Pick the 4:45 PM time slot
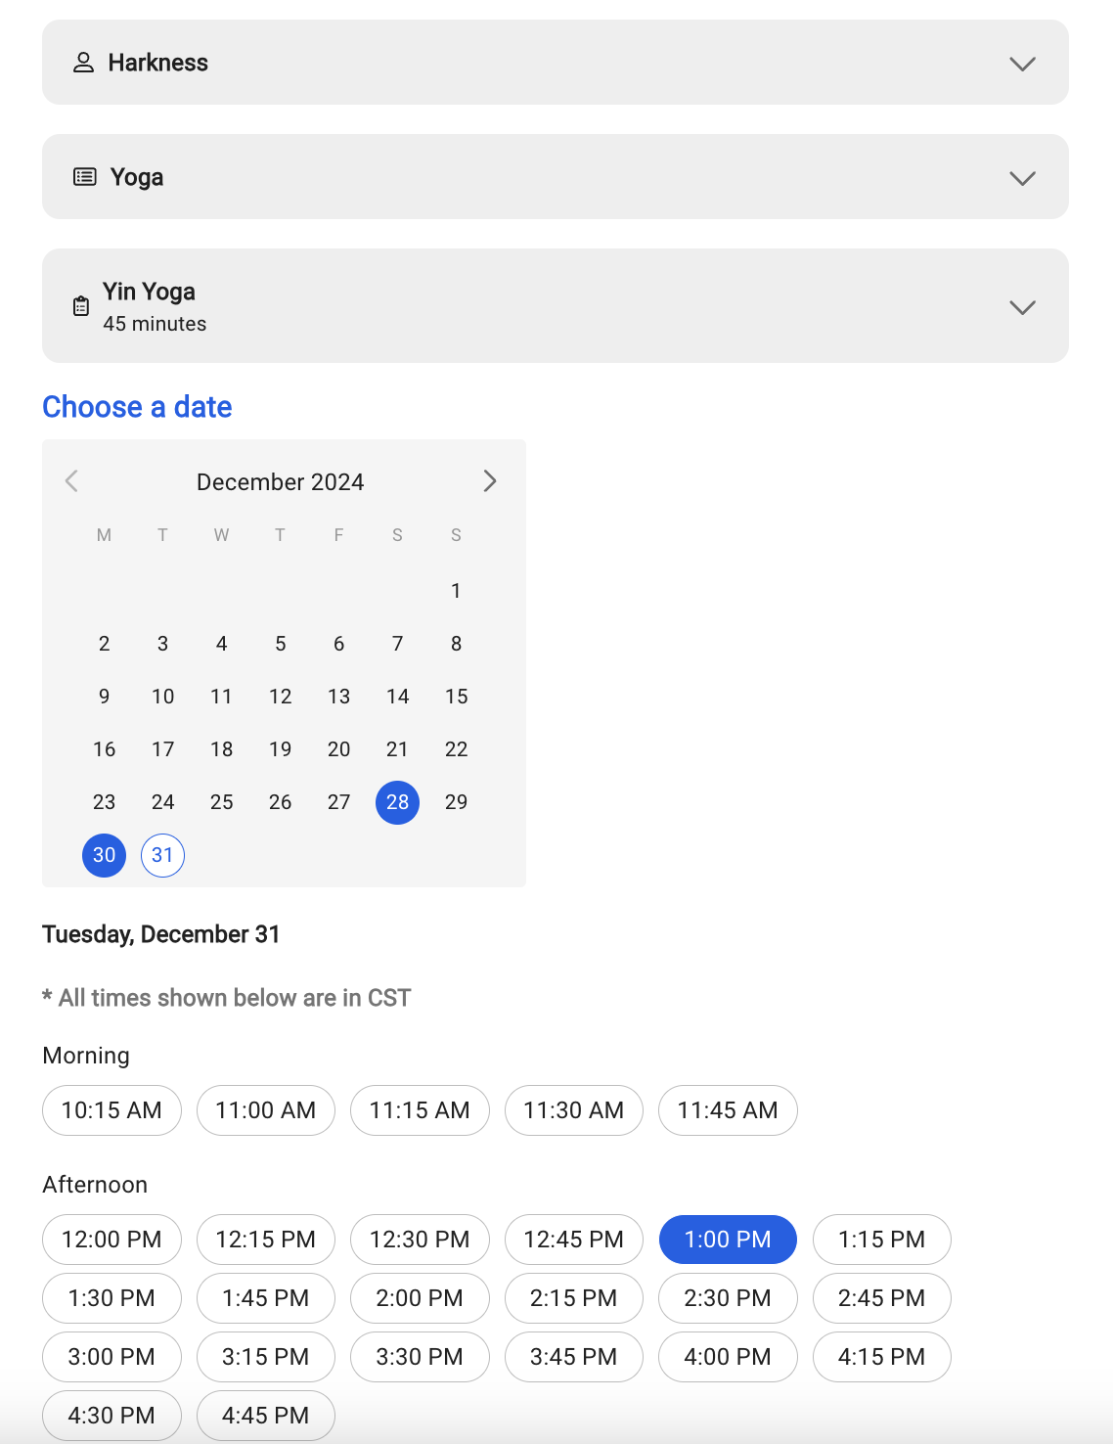Viewport: 1113px width, 1444px height. click(265, 1416)
